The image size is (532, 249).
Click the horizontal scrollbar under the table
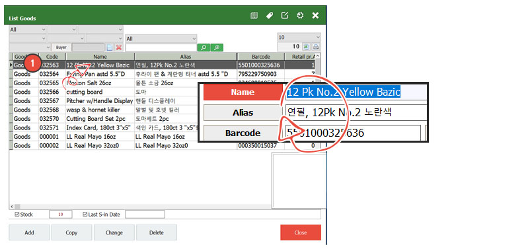pos(140,206)
